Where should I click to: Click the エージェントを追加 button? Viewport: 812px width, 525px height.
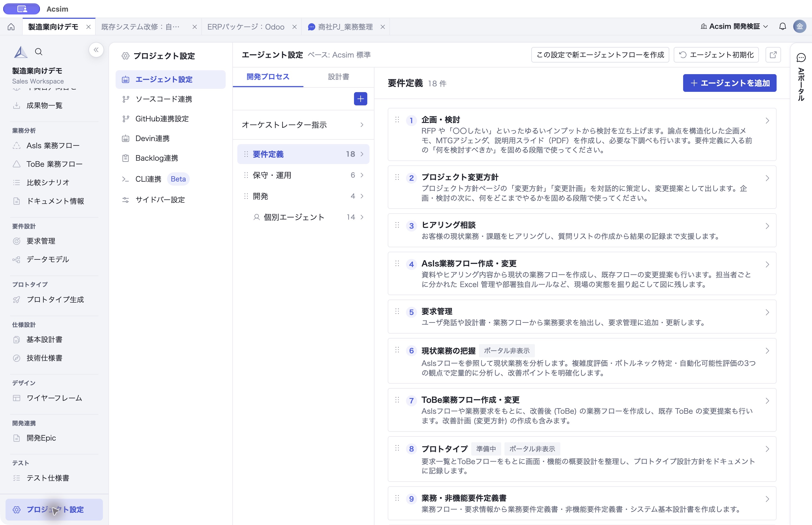[730, 83]
